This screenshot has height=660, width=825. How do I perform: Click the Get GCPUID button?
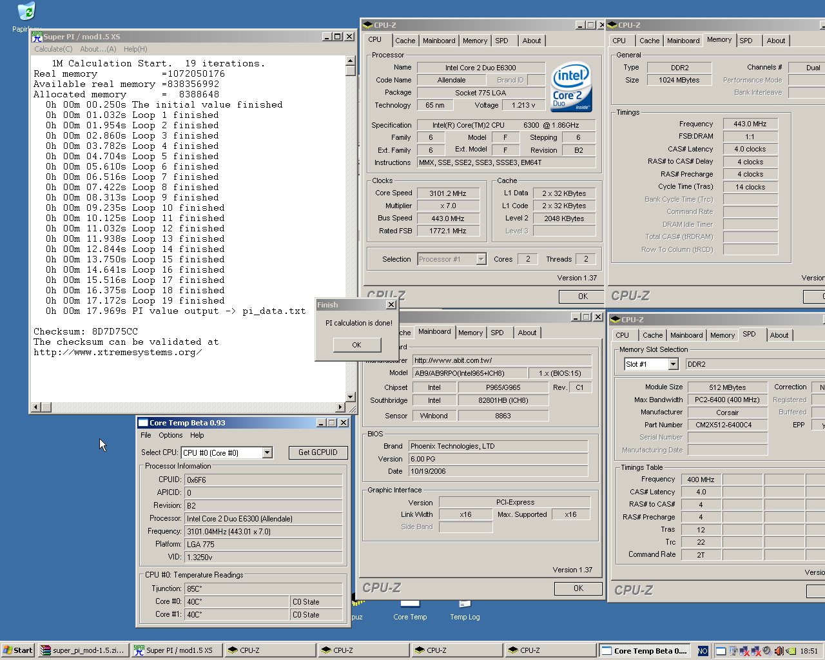318,452
